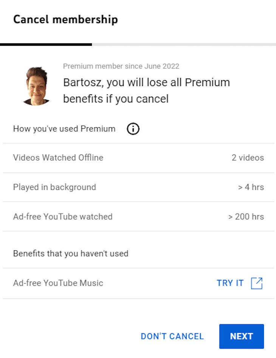
Task: Choose DON'T CANCEL to keep membership
Action: [172, 336]
